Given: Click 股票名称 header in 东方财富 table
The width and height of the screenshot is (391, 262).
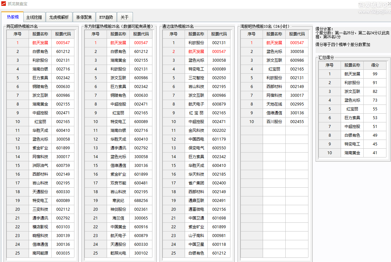Looking at the screenshot, I should tap(118, 34).
